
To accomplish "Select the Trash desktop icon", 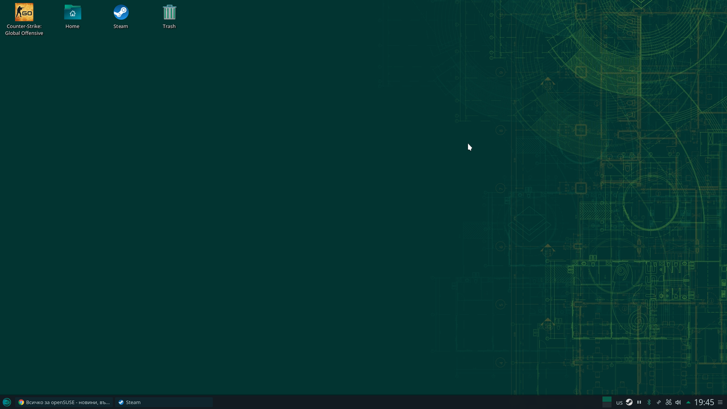I will point(169,16).
